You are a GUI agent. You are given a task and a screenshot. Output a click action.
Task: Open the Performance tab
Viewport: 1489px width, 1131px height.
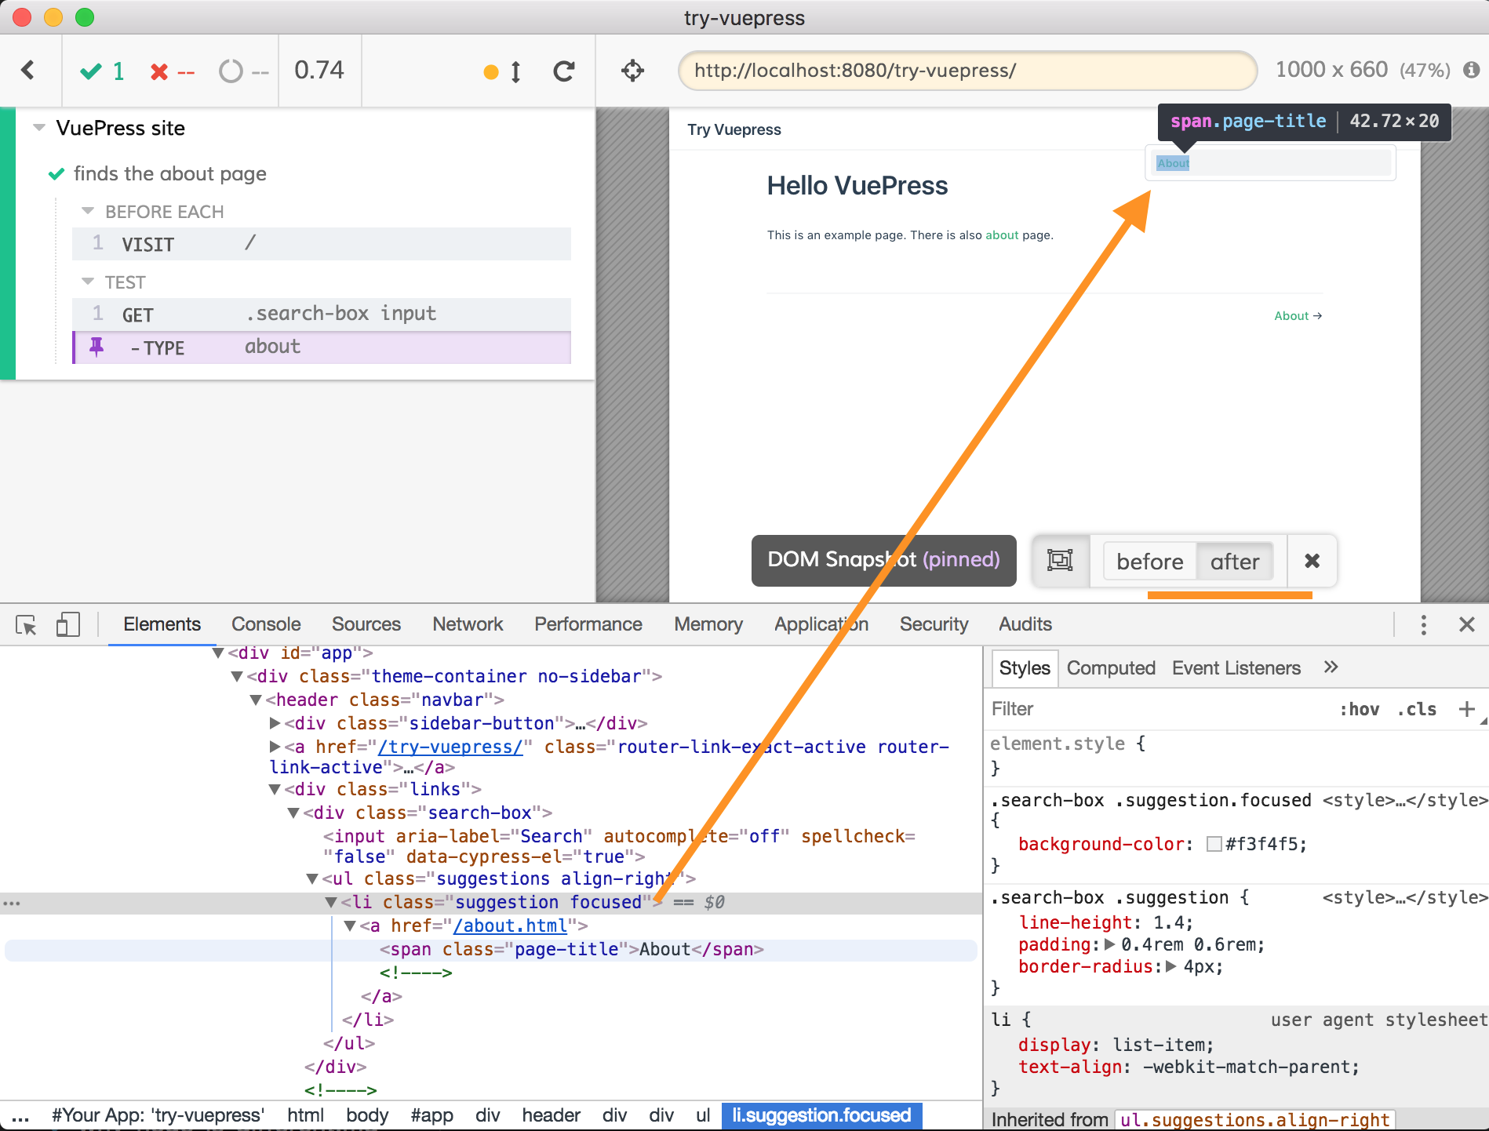588,624
